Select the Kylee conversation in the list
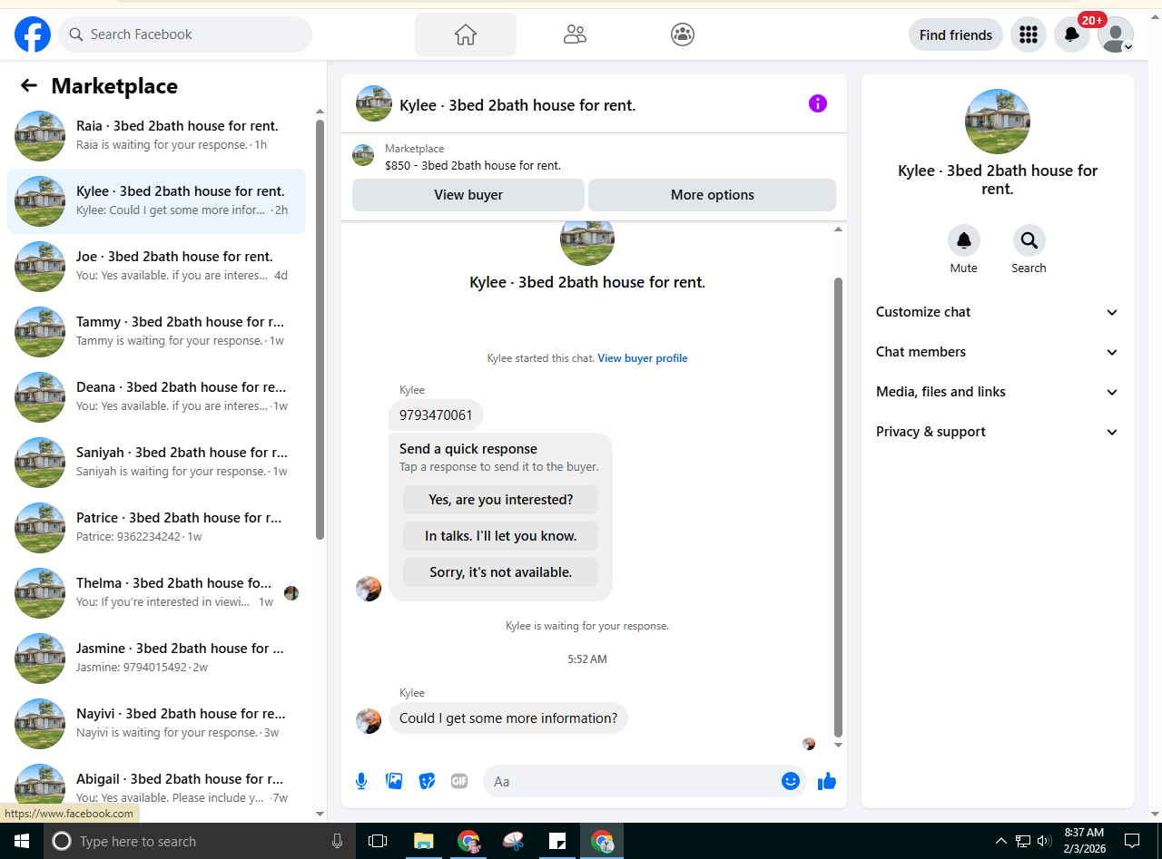The height and width of the screenshot is (859, 1162). click(156, 201)
